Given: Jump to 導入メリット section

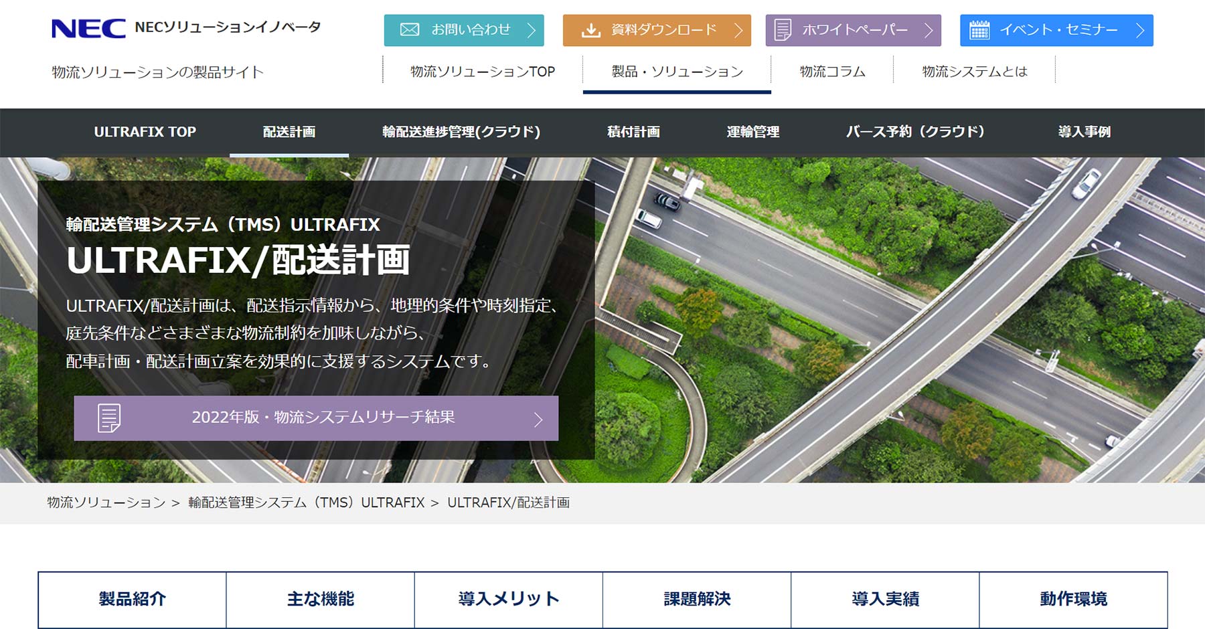Looking at the screenshot, I should [509, 600].
